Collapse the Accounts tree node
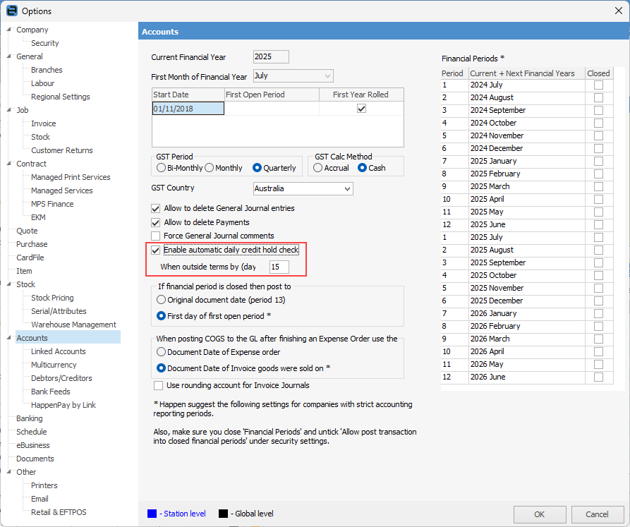The height and width of the screenshot is (527, 630). [9, 338]
